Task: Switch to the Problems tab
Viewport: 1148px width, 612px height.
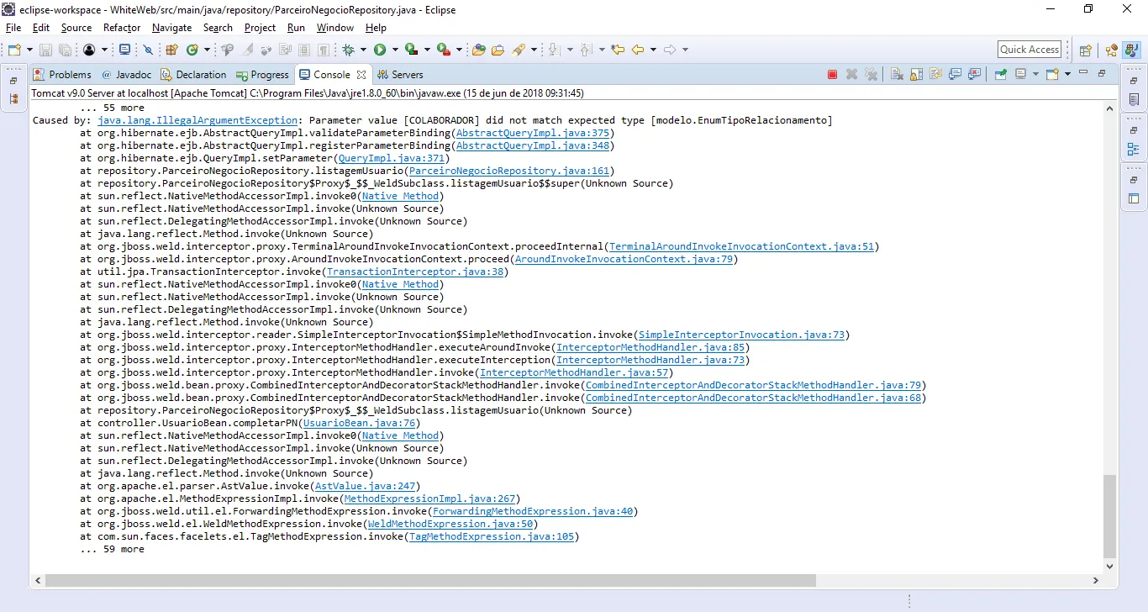Action: click(63, 75)
